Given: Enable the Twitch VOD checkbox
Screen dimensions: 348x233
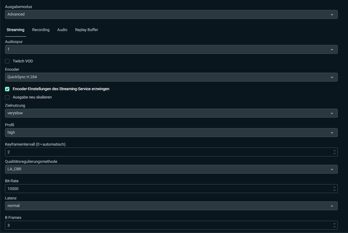Looking at the screenshot, I should tap(7, 61).
